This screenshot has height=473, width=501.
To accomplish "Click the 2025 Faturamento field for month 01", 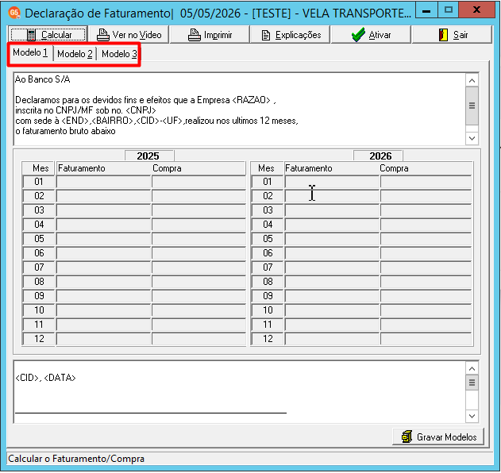I will tap(103, 182).
